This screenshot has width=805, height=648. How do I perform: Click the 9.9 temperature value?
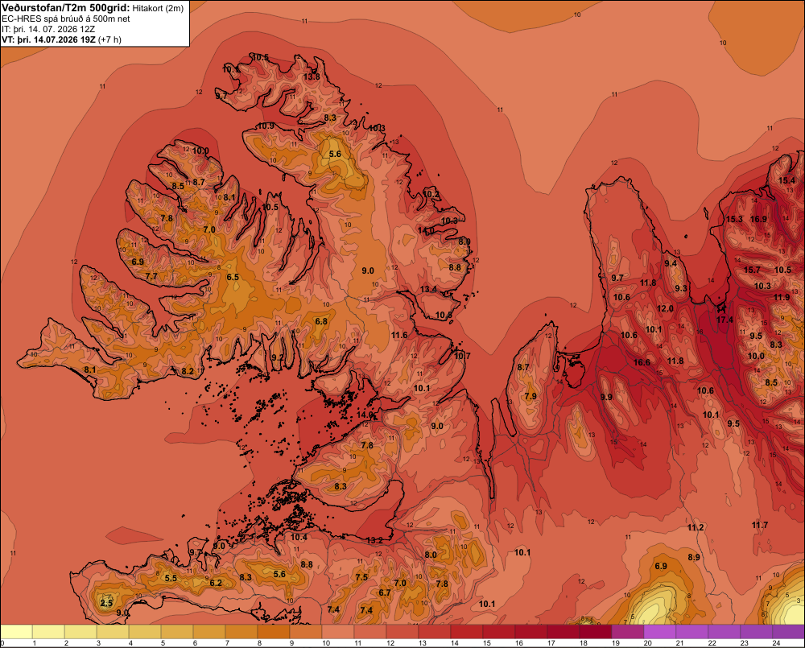pos(606,397)
